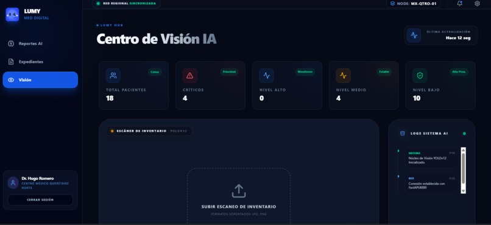The width and height of the screenshot is (491, 225).
Task: Click the blue pulse icon in Nivel Alto card
Action: click(x=266, y=76)
